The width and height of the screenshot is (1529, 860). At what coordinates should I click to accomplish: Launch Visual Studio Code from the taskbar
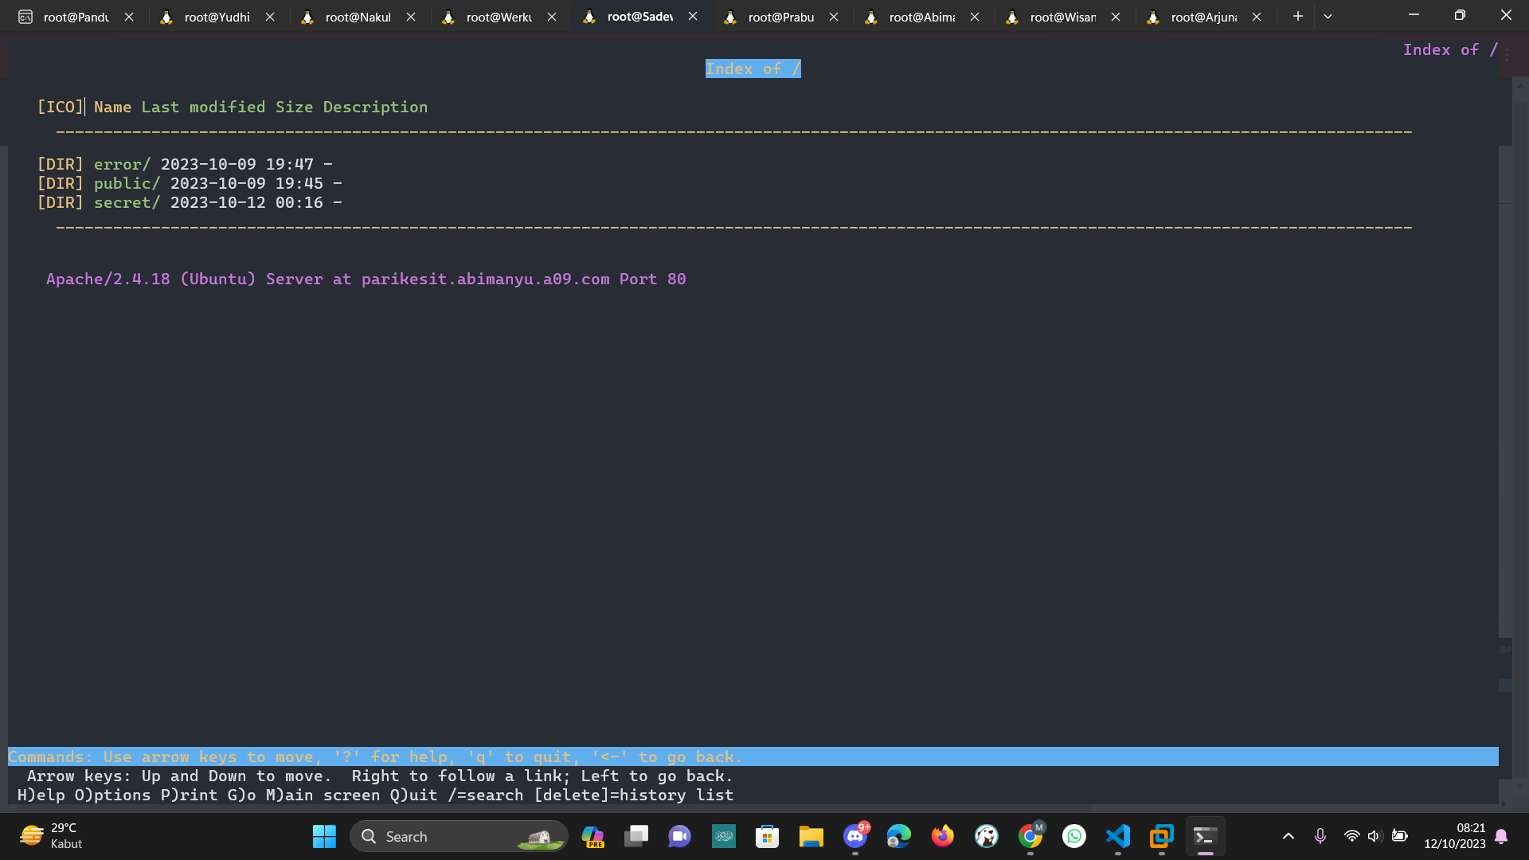[1118, 836]
